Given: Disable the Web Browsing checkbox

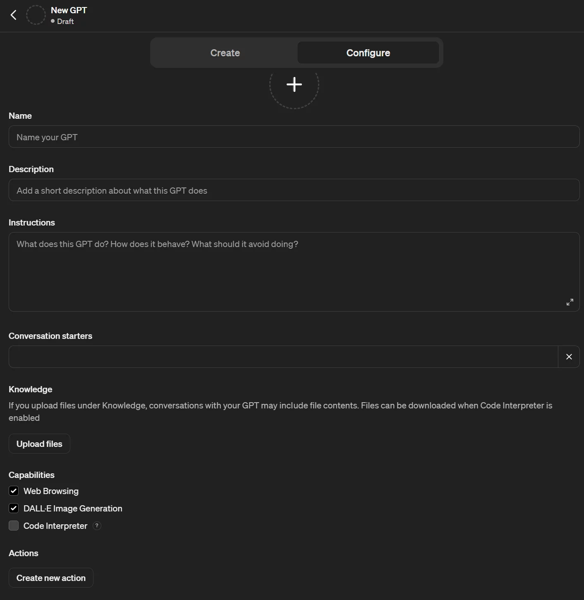Looking at the screenshot, I should (x=14, y=491).
